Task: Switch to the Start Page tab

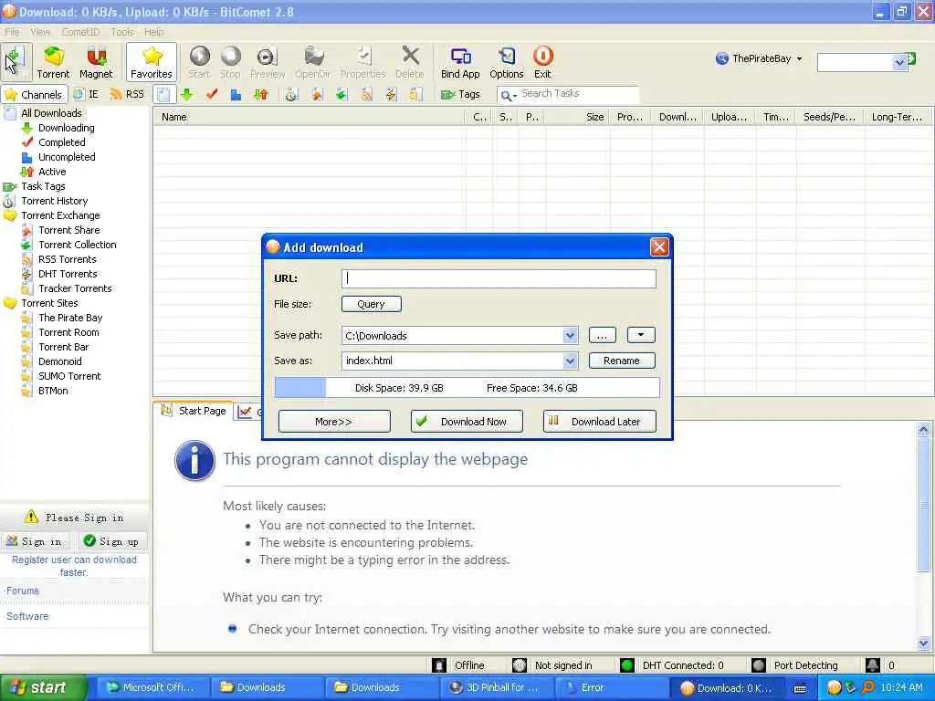Action: [194, 411]
